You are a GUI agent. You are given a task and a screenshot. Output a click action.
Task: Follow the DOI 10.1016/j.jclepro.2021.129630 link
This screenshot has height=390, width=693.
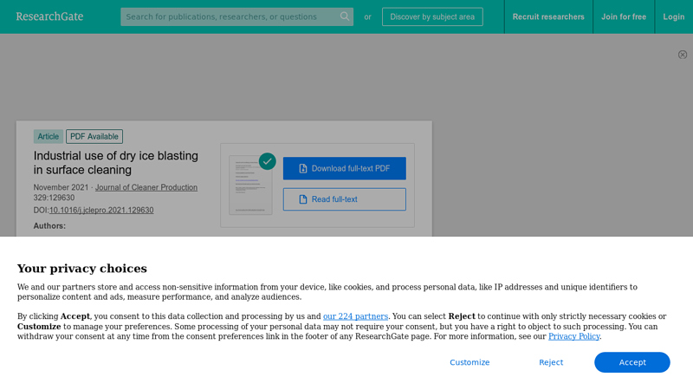click(x=101, y=210)
